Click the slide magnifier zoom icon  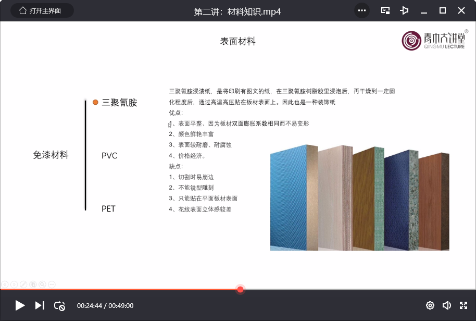pyautogui.click(x=42, y=284)
